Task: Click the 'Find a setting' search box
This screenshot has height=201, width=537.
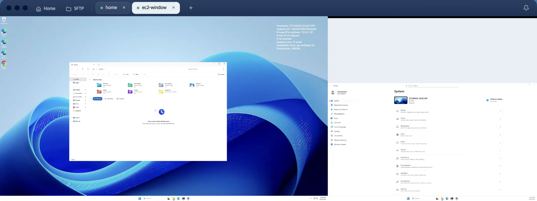Action: pos(432,86)
